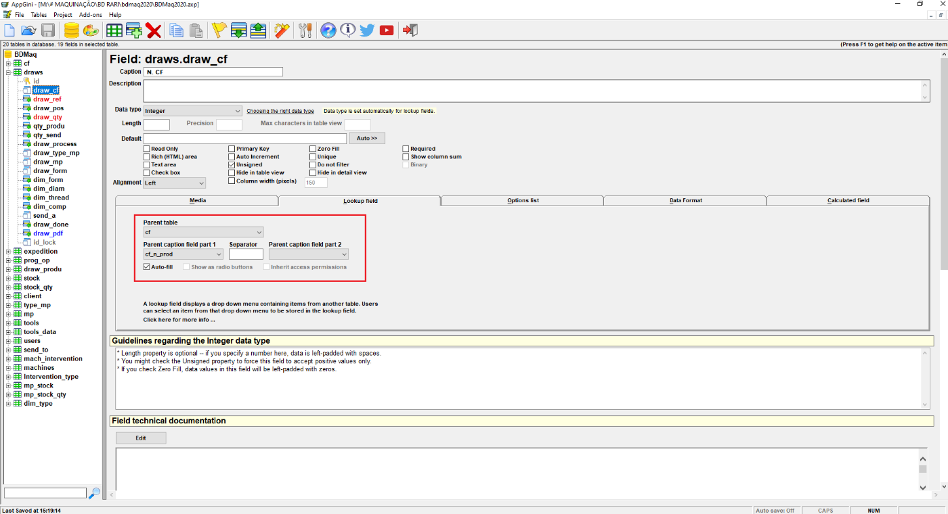The width and height of the screenshot is (948, 514).
Task: Click the Caption input field
Action: point(213,72)
